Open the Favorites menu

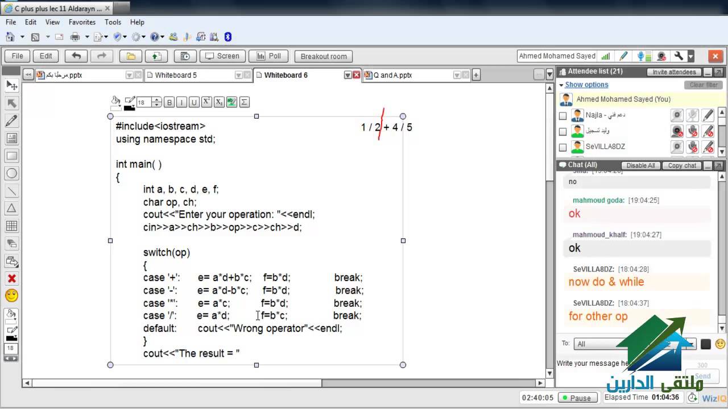tap(82, 22)
